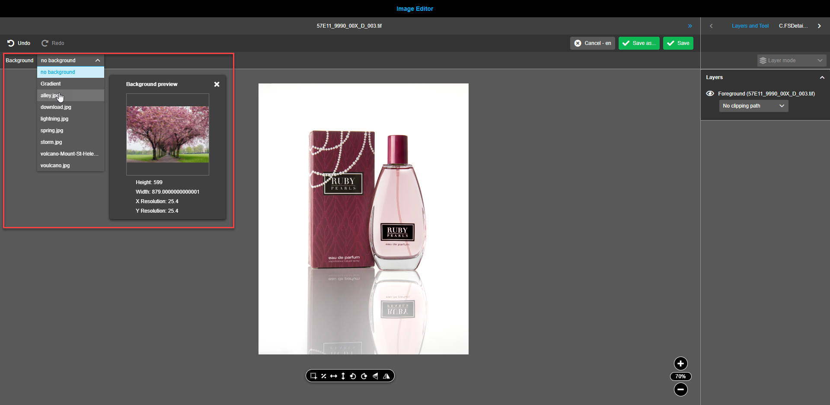The width and height of the screenshot is (830, 405).
Task: Select the Crop tool
Action: (313, 376)
